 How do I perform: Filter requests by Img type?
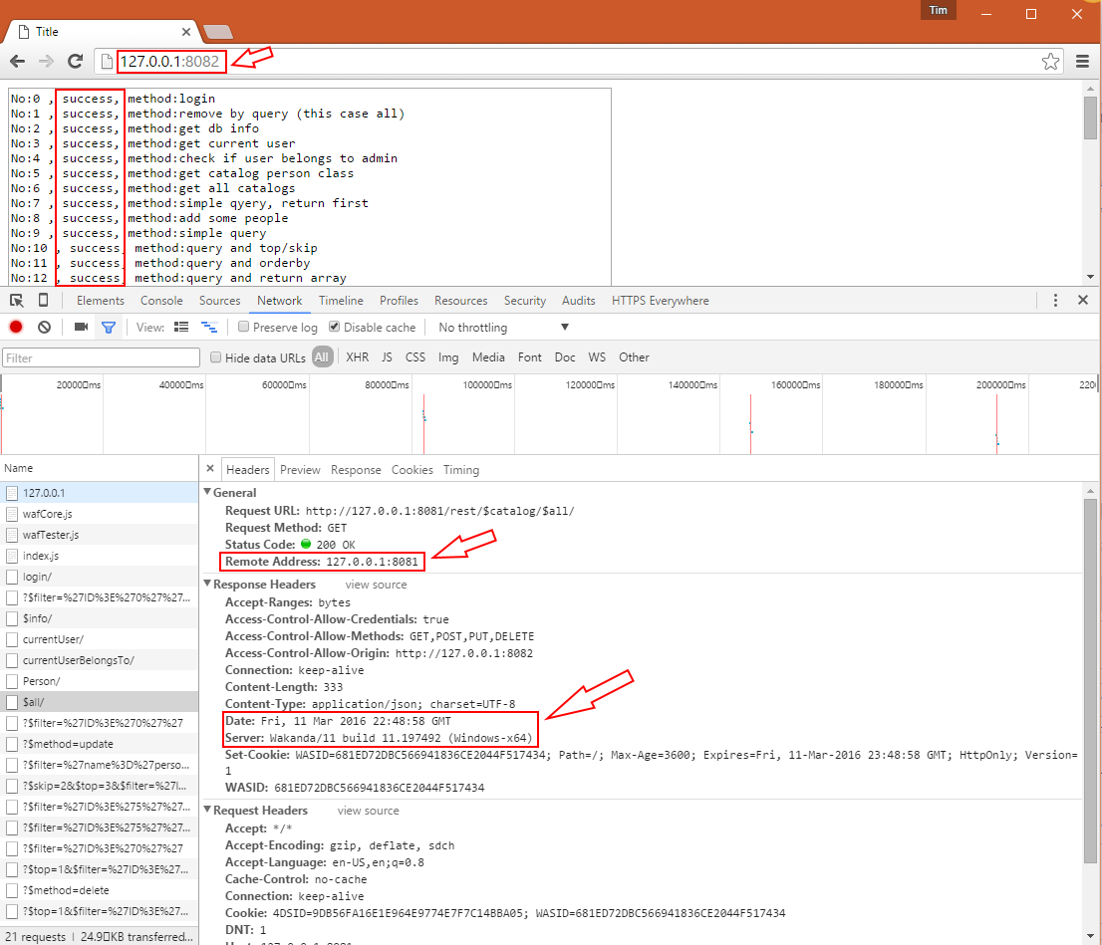coord(448,357)
